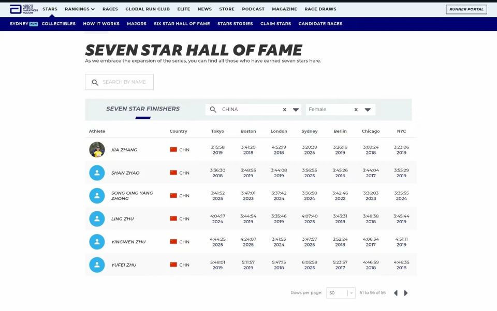This screenshot has width=497, height=311.
Task: Click China flag in Xia Zhang row
Action: (x=173, y=149)
